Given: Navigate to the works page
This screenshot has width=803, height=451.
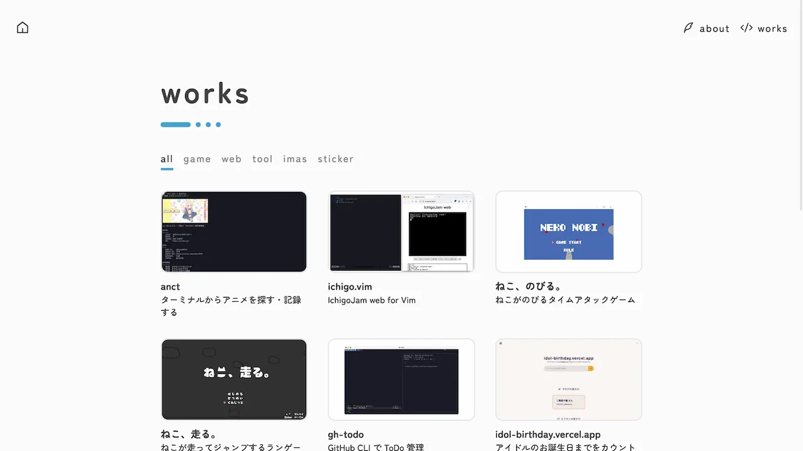Looking at the screenshot, I should click(x=772, y=28).
